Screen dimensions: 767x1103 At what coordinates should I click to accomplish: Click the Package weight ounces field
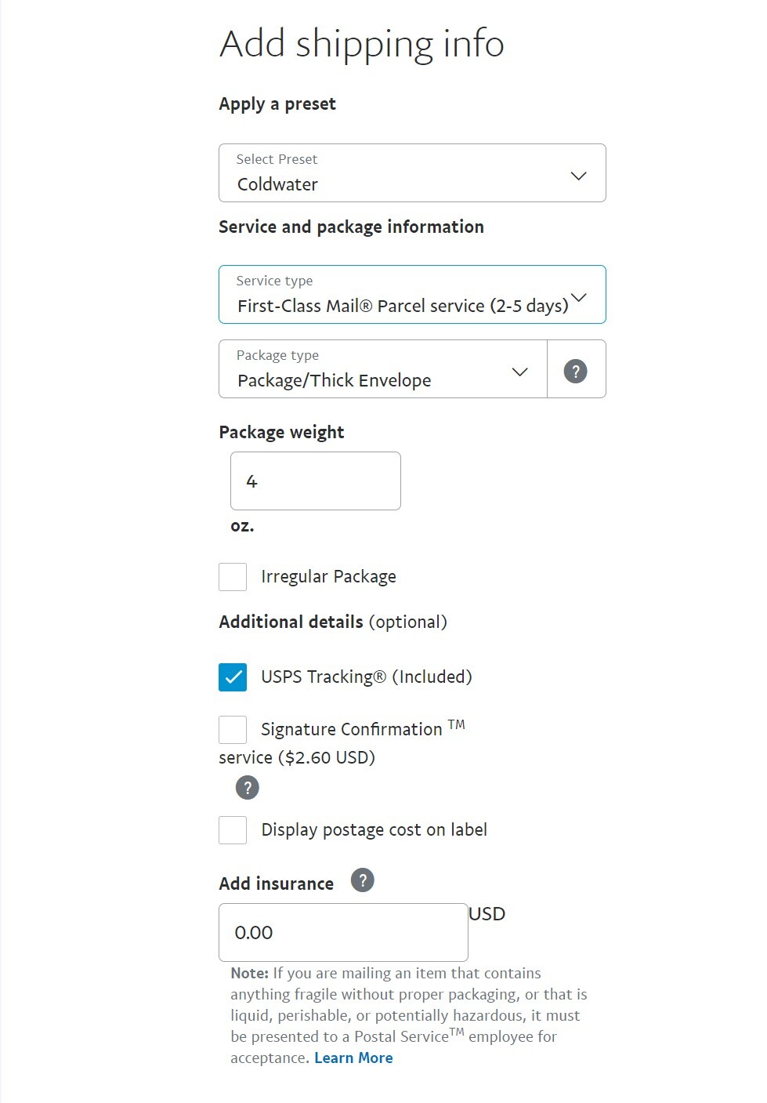point(315,481)
